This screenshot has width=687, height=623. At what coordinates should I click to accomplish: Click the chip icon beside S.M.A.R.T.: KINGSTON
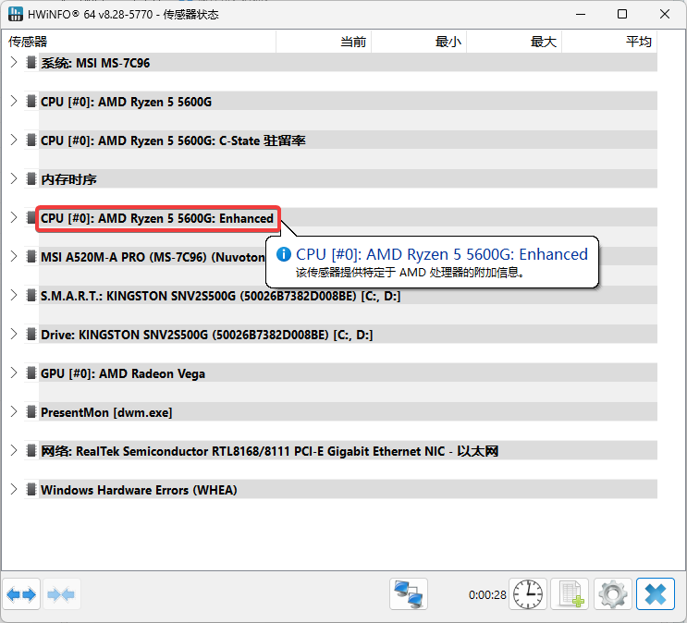(x=31, y=295)
